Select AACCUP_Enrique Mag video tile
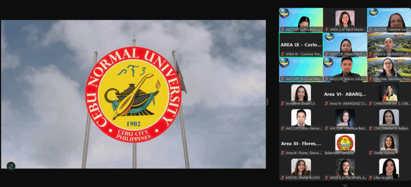Screen dimensions: 411x187 [x=301, y=70]
